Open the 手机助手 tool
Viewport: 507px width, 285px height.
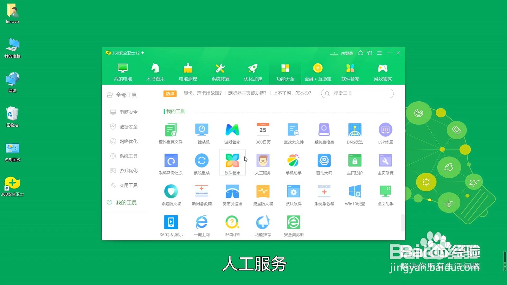[x=294, y=164]
